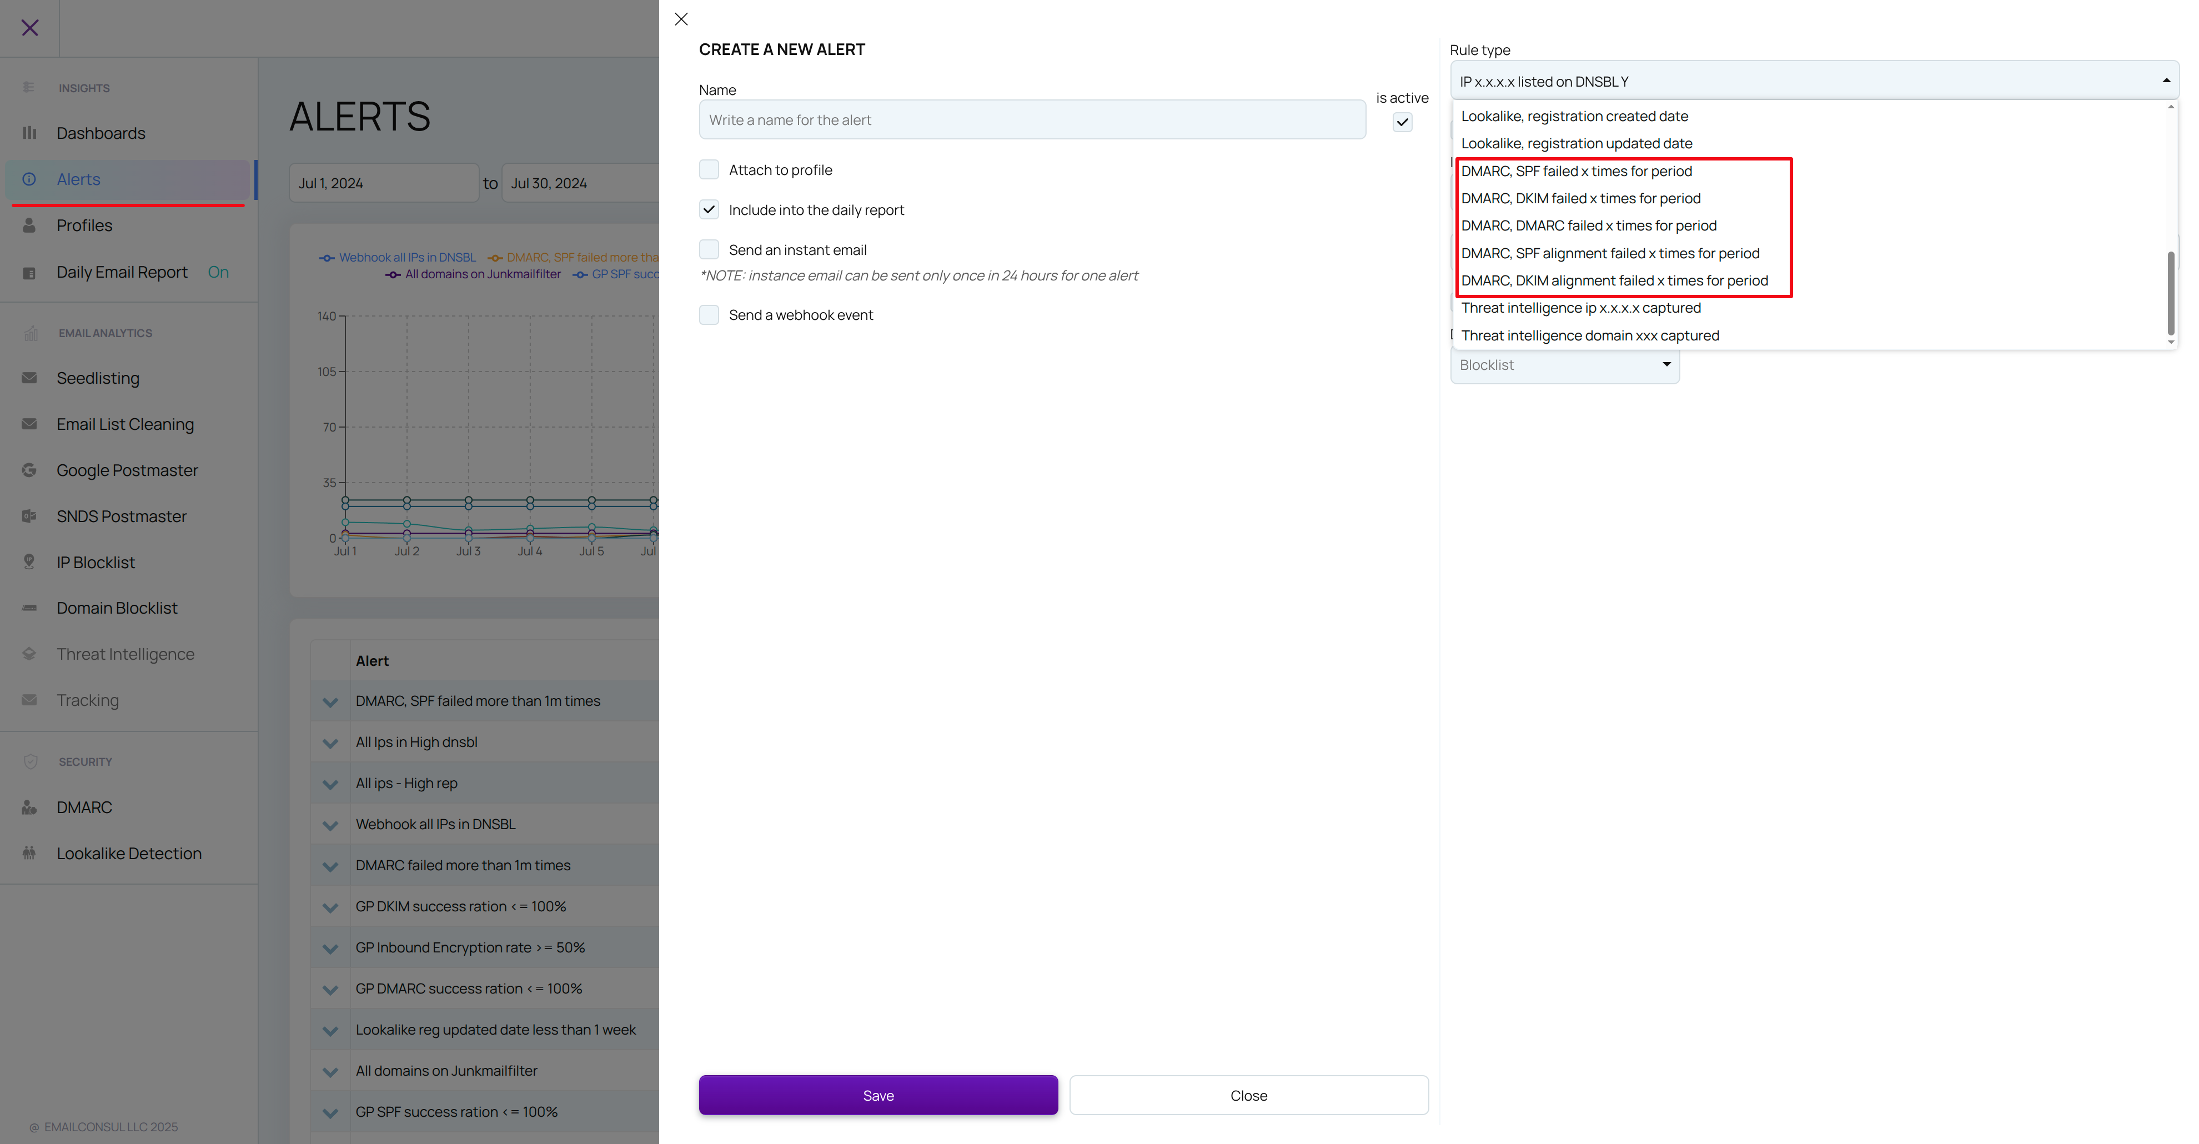The width and height of the screenshot is (2199, 1144).
Task: Choose 'DMARC, SPF failed x times for period'
Action: tap(1576, 170)
